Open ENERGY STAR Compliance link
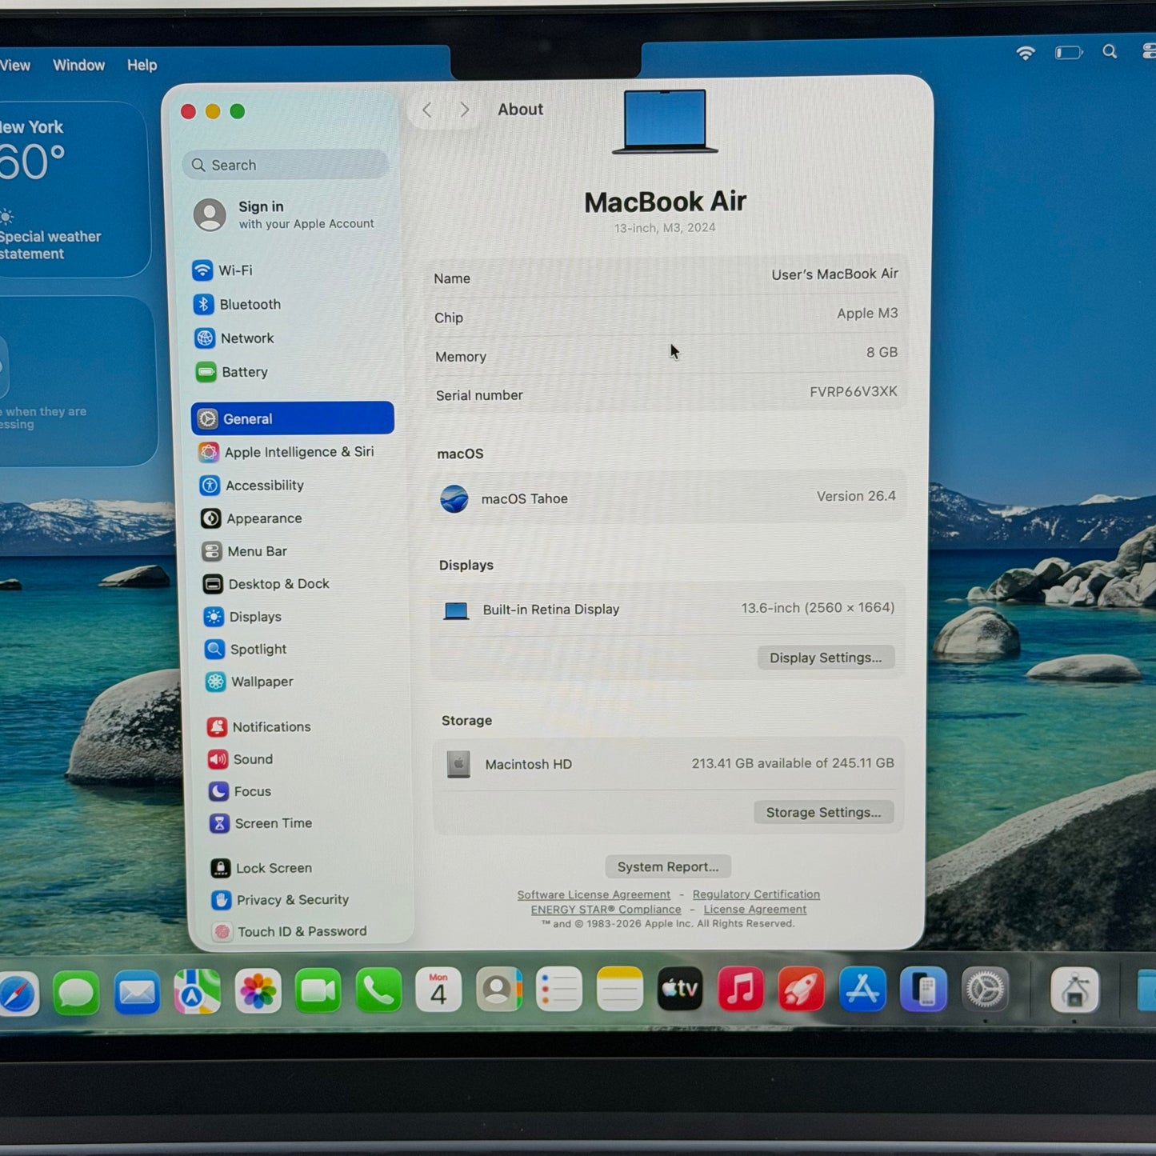 click(x=606, y=909)
